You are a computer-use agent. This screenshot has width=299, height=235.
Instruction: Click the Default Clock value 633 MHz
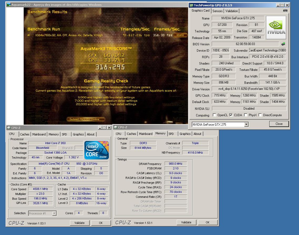tap(220, 102)
